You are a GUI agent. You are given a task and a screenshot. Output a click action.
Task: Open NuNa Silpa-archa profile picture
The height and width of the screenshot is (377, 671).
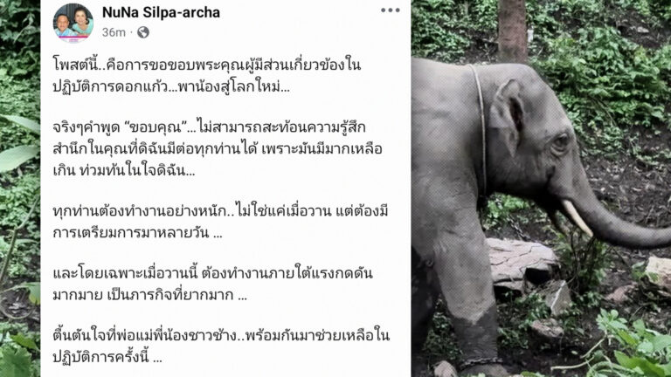coord(73,23)
